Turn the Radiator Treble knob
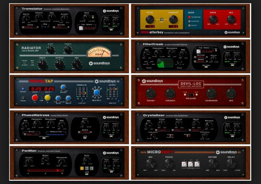This screenshot has width=261, height=184. pyautogui.click(x=68, y=50)
